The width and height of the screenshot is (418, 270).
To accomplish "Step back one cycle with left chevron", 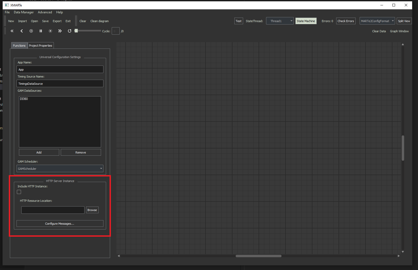I will click(x=22, y=31).
